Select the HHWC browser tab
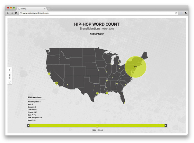Screen dimensions: 194x143 click(x=32, y=9)
